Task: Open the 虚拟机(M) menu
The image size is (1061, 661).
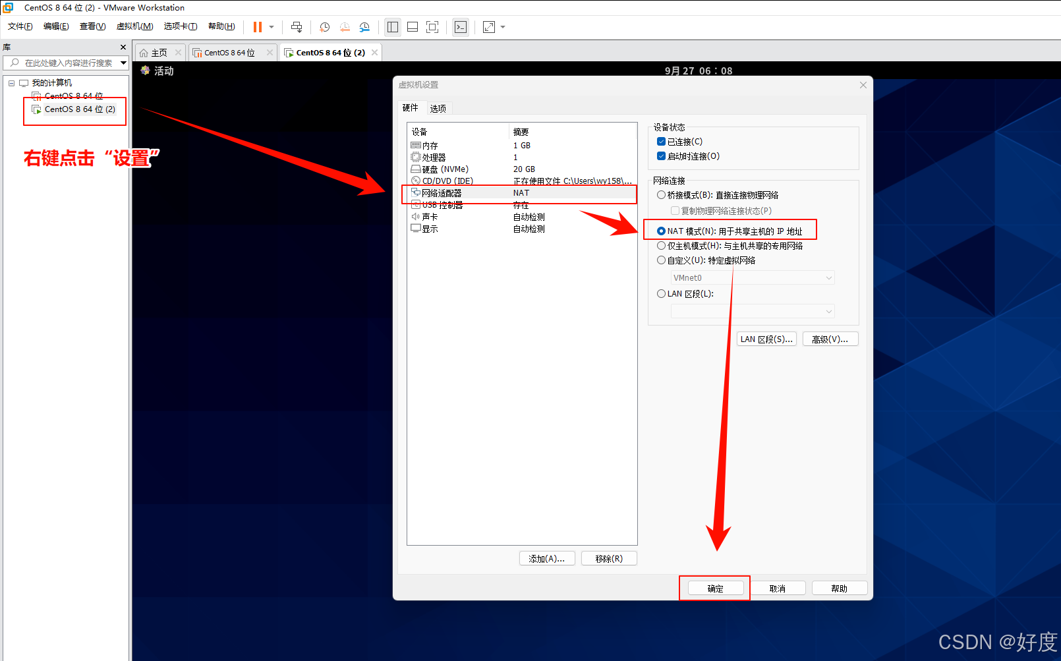Action: point(134,26)
